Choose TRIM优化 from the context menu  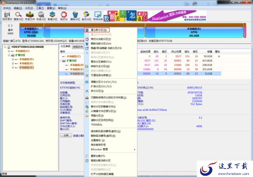[97, 125]
